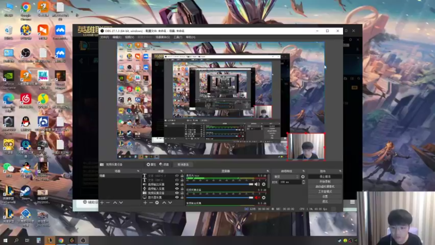
Task: Move selected source up
Action: click(164, 203)
